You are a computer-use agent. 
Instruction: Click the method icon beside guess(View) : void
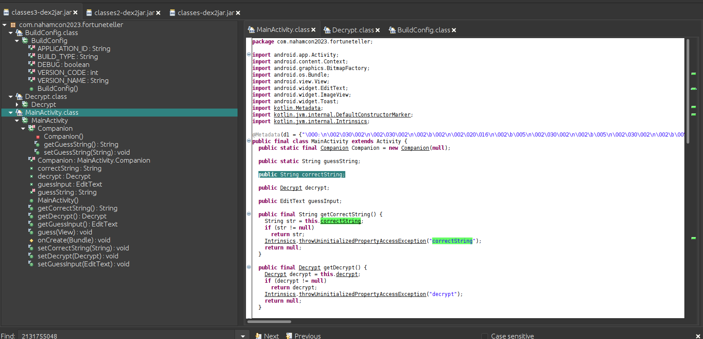point(31,232)
